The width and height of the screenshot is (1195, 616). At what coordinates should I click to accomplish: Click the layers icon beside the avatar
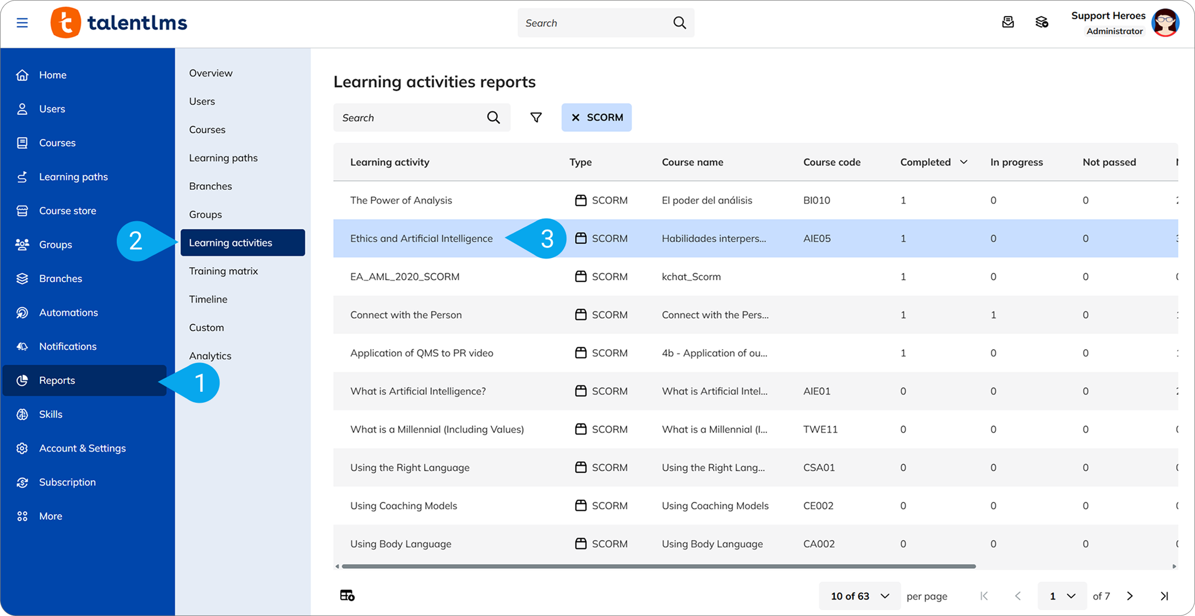1041,22
